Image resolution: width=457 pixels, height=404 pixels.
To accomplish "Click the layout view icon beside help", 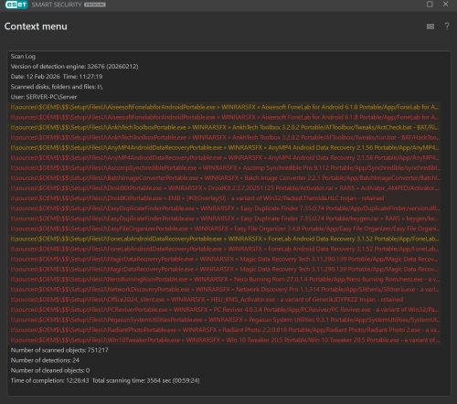I will point(430,27).
